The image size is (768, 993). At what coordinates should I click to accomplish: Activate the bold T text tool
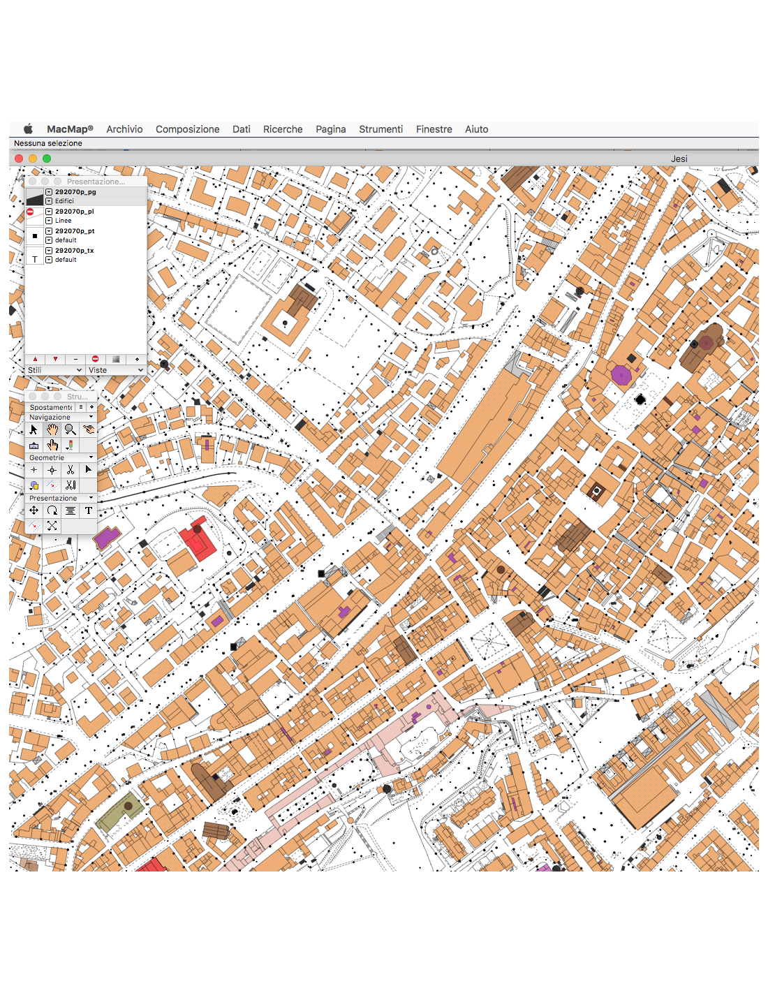coord(88,510)
